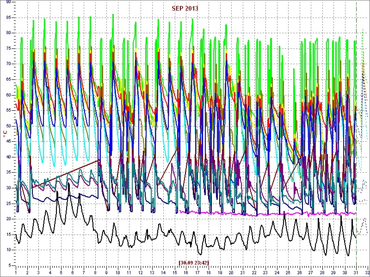Select the 65 temperature axis label
Screen dimensions: 370x277
click(8, 79)
